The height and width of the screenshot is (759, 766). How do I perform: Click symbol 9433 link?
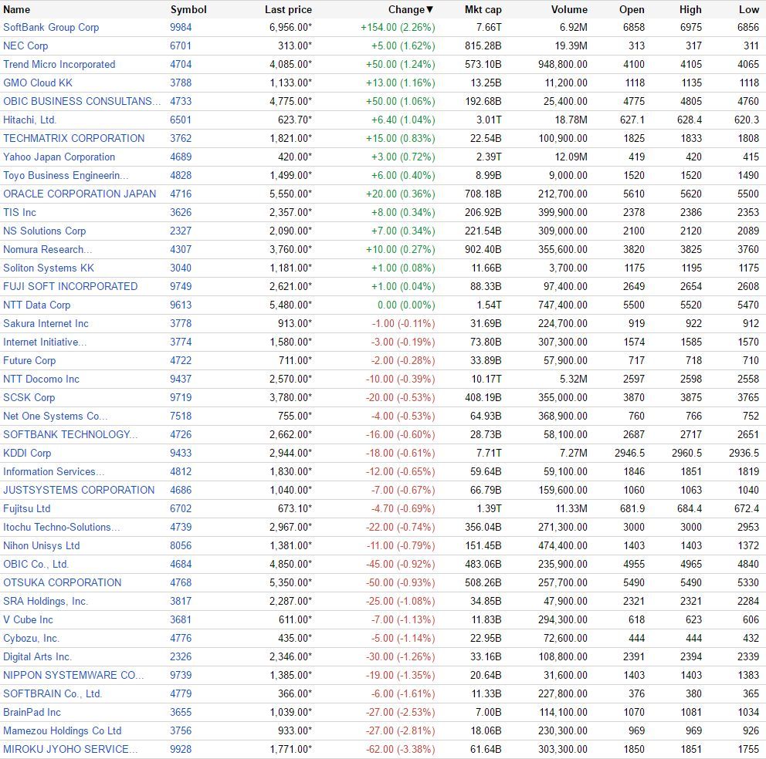(x=181, y=454)
